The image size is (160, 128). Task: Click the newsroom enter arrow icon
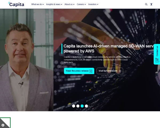click(120, 71)
